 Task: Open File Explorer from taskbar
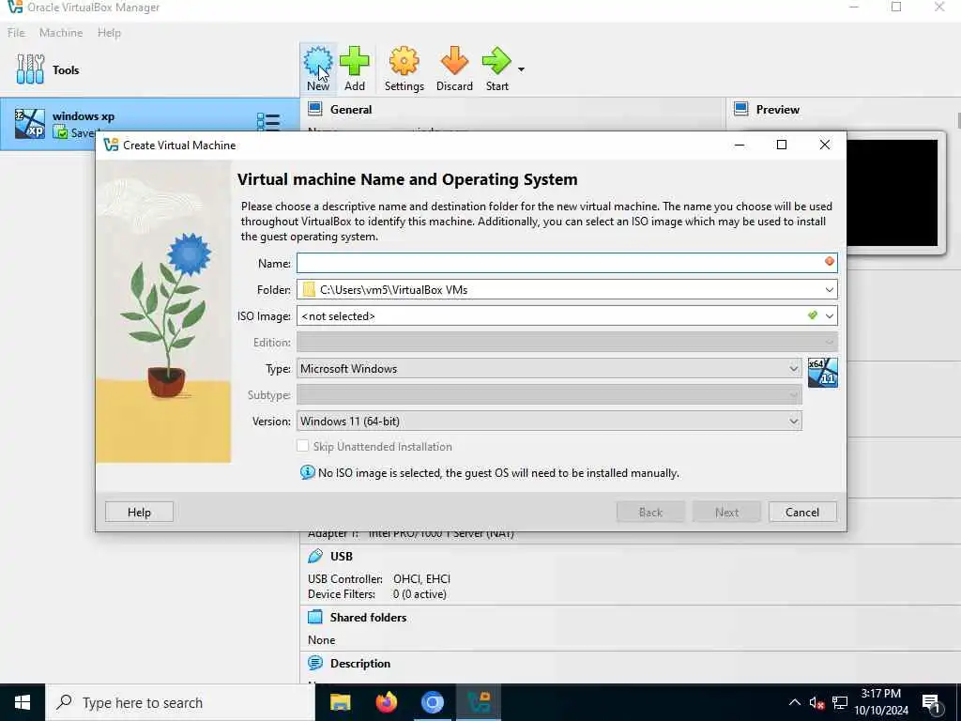point(340,702)
